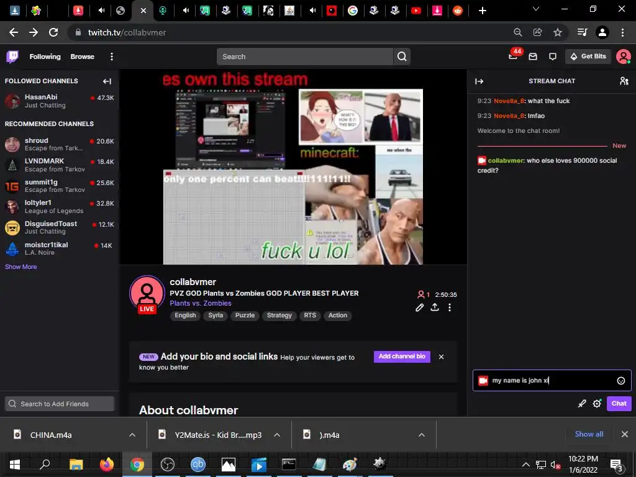
Task: Open the HasanAbi channel
Action: [x=59, y=101]
